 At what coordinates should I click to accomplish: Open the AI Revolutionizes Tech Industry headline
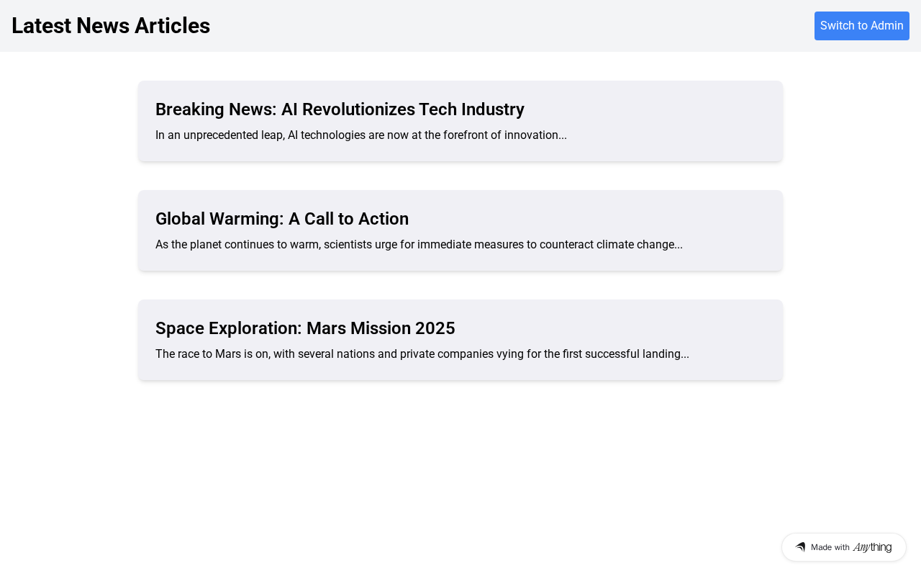pos(340,109)
